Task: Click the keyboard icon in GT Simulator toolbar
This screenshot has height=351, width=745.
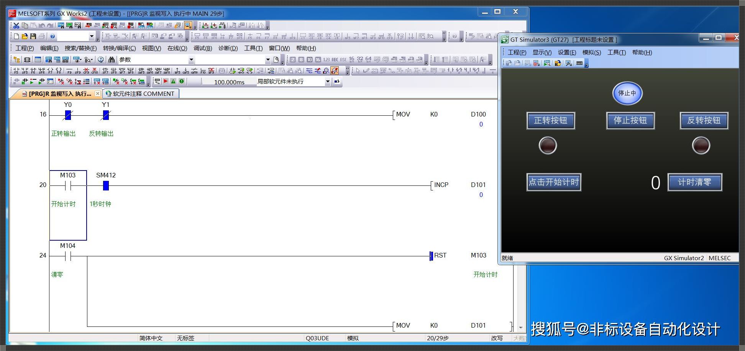Action: point(579,63)
